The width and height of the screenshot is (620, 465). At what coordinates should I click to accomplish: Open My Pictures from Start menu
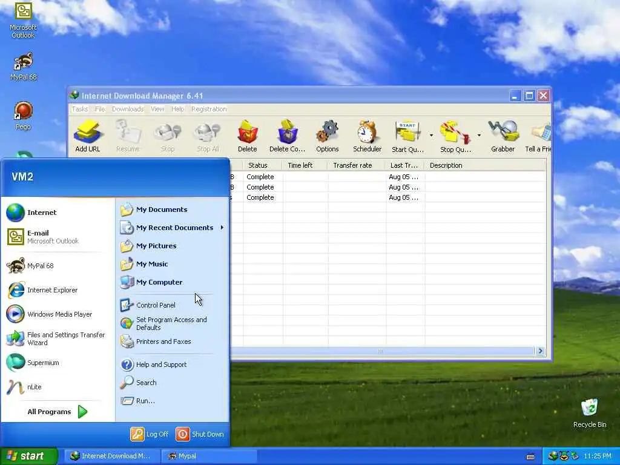click(173, 246)
